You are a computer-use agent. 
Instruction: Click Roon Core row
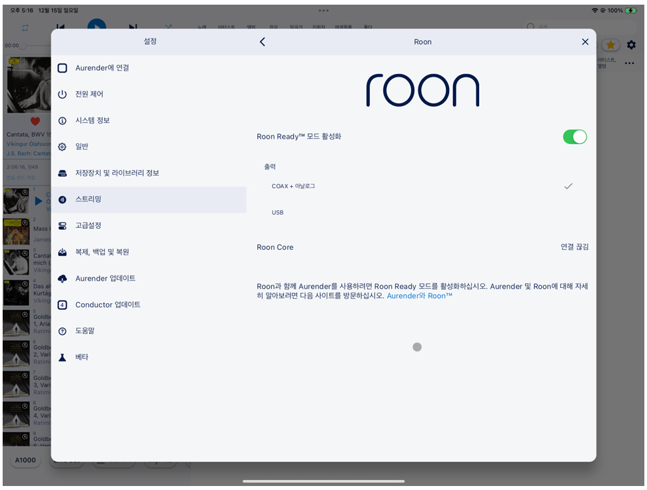click(422, 247)
